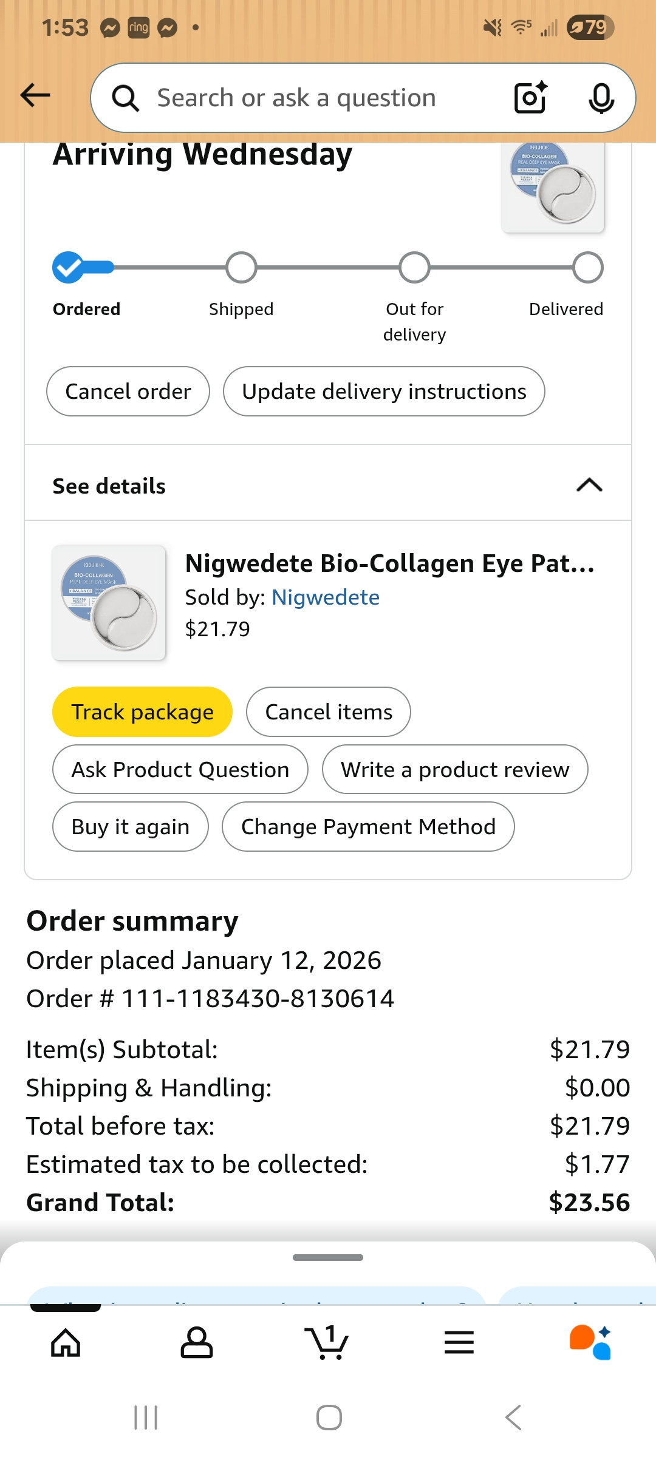This screenshot has height=1457, width=656.
Task: Tap the Shipped progress circle
Action: (x=241, y=268)
